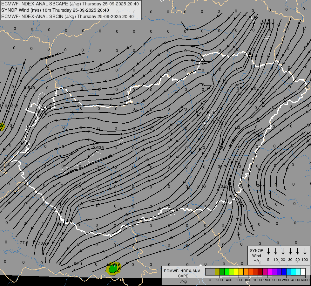
Task: Click the 10 m/s wind arrow symbol
Action: (275, 251)
